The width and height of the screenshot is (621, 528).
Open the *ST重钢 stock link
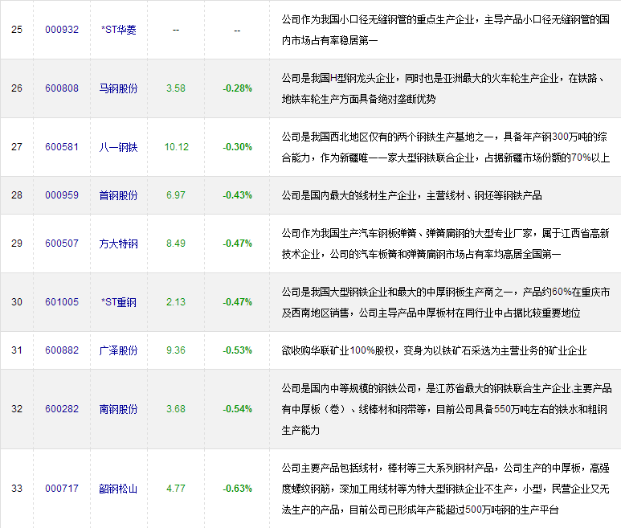(x=118, y=302)
